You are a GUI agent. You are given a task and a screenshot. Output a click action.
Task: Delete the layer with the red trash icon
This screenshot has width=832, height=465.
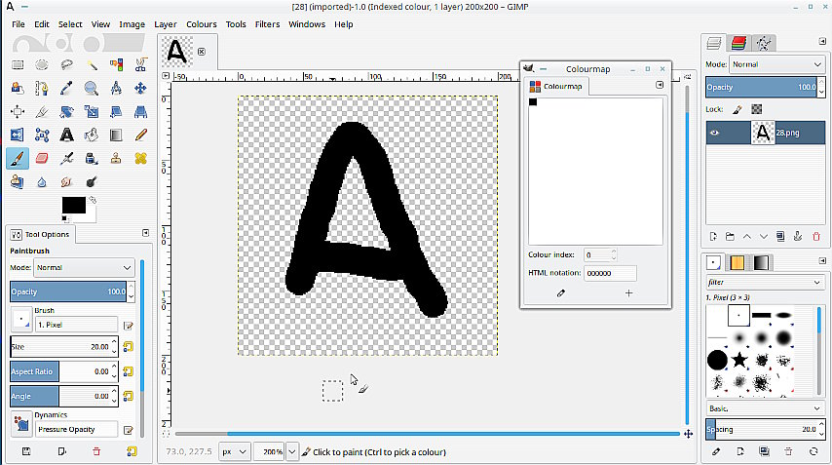(x=816, y=237)
